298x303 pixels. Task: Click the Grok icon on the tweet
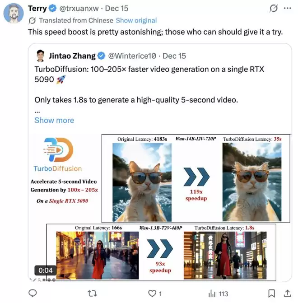coord(273,9)
